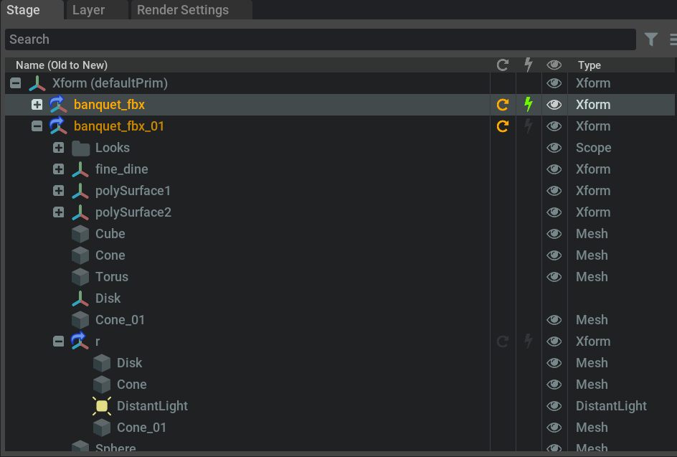Click the Torus mesh cube icon
The image size is (677, 457).
coord(80,277)
